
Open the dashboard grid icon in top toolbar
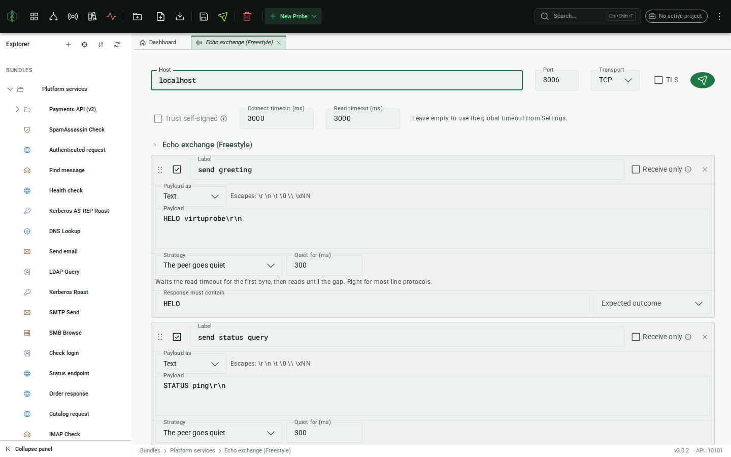[34, 16]
